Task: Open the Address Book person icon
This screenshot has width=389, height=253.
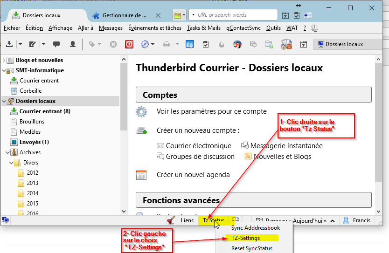Action: [x=73, y=44]
